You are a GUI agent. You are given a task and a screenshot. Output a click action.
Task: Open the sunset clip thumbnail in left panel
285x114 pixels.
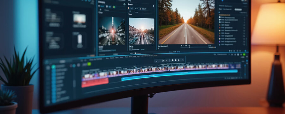pos(79,19)
